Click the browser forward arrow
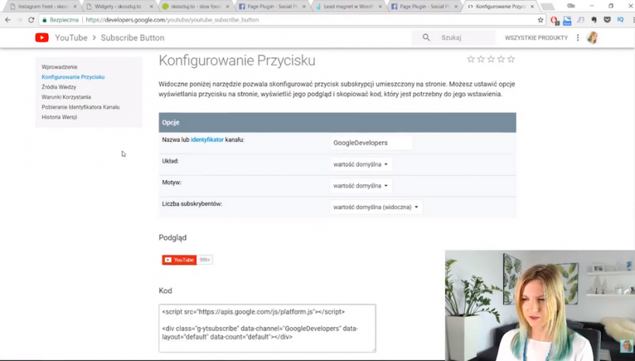The height and width of the screenshot is (361, 635). [19, 20]
